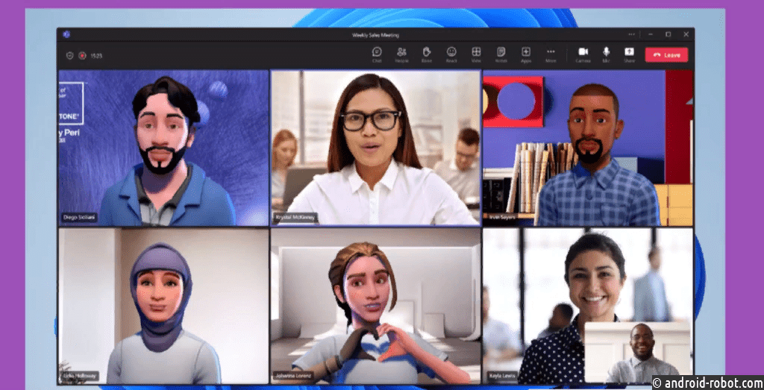Image resolution: width=764 pixels, height=390 pixels.
Task: Change the meeting View layout
Action: [476, 54]
